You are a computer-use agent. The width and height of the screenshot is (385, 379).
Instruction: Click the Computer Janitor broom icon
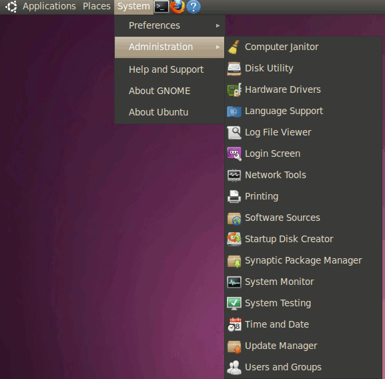[x=234, y=47]
